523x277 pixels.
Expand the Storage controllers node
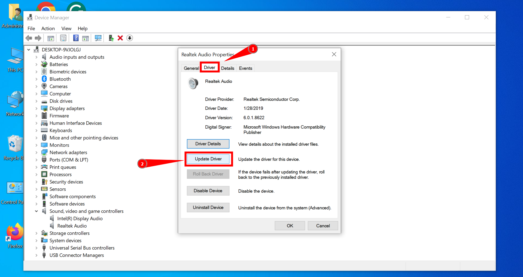click(x=37, y=233)
